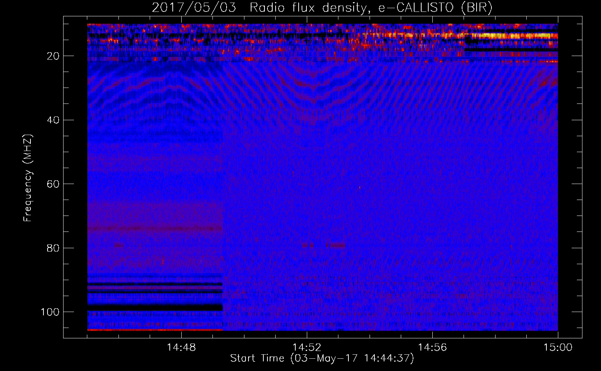Click the red dashes near 80 MHz at 14:52
The image size is (601, 371).
pos(324,245)
